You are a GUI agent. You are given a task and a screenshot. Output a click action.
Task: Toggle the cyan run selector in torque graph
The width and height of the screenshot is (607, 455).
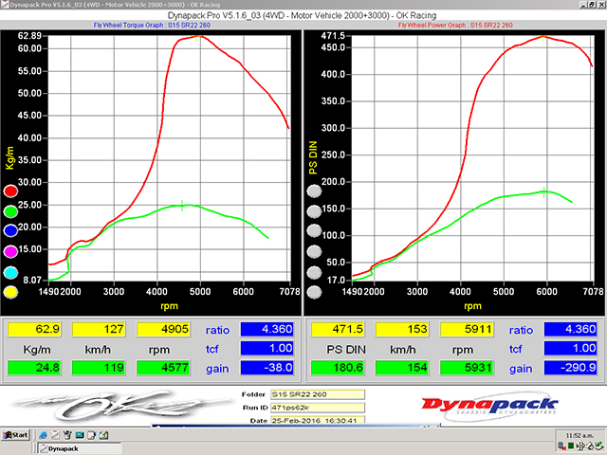pyautogui.click(x=10, y=273)
